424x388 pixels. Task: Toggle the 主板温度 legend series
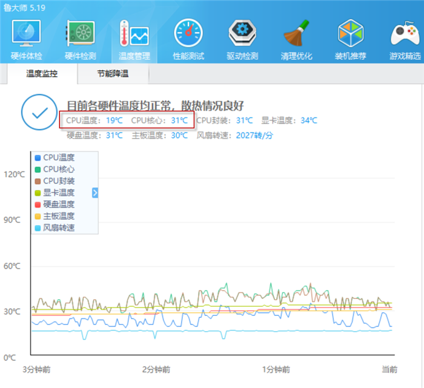(x=55, y=216)
